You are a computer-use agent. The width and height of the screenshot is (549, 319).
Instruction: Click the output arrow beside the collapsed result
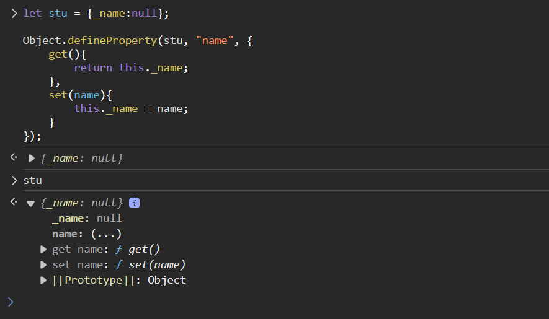pos(14,158)
